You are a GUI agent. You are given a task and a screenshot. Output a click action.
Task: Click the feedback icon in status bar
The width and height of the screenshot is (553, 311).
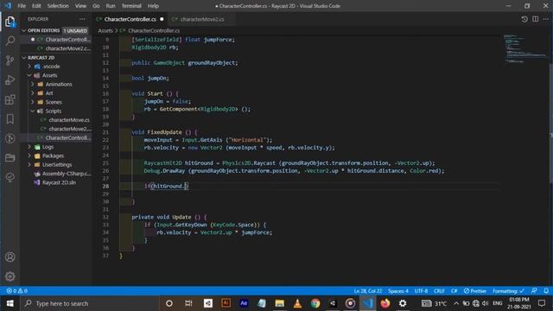click(x=534, y=291)
